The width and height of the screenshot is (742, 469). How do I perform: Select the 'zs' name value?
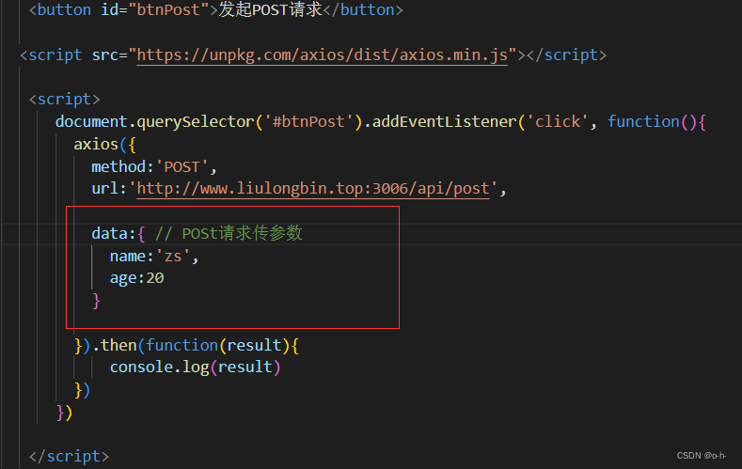[173, 257]
